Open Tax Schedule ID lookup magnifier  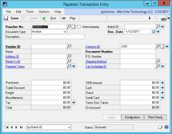click(x=158, y=66)
